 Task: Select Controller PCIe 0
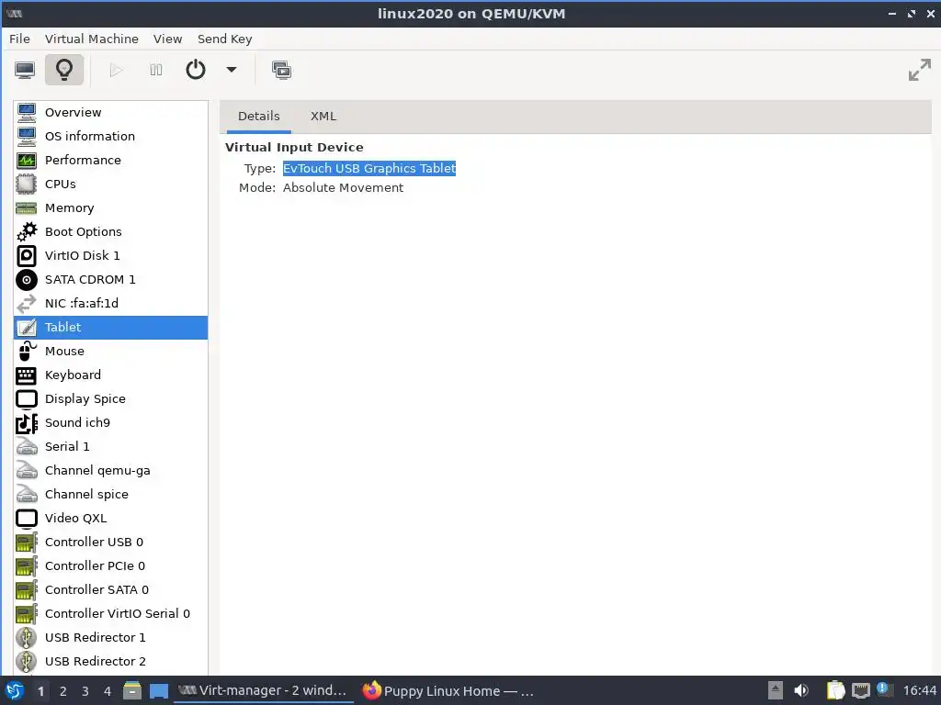[111, 565]
